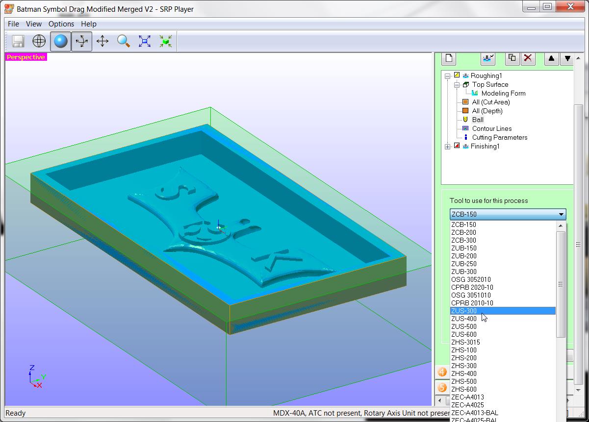The image size is (589, 422).
Task: Click the cutting process check icon
Action: pyautogui.click(x=488, y=58)
